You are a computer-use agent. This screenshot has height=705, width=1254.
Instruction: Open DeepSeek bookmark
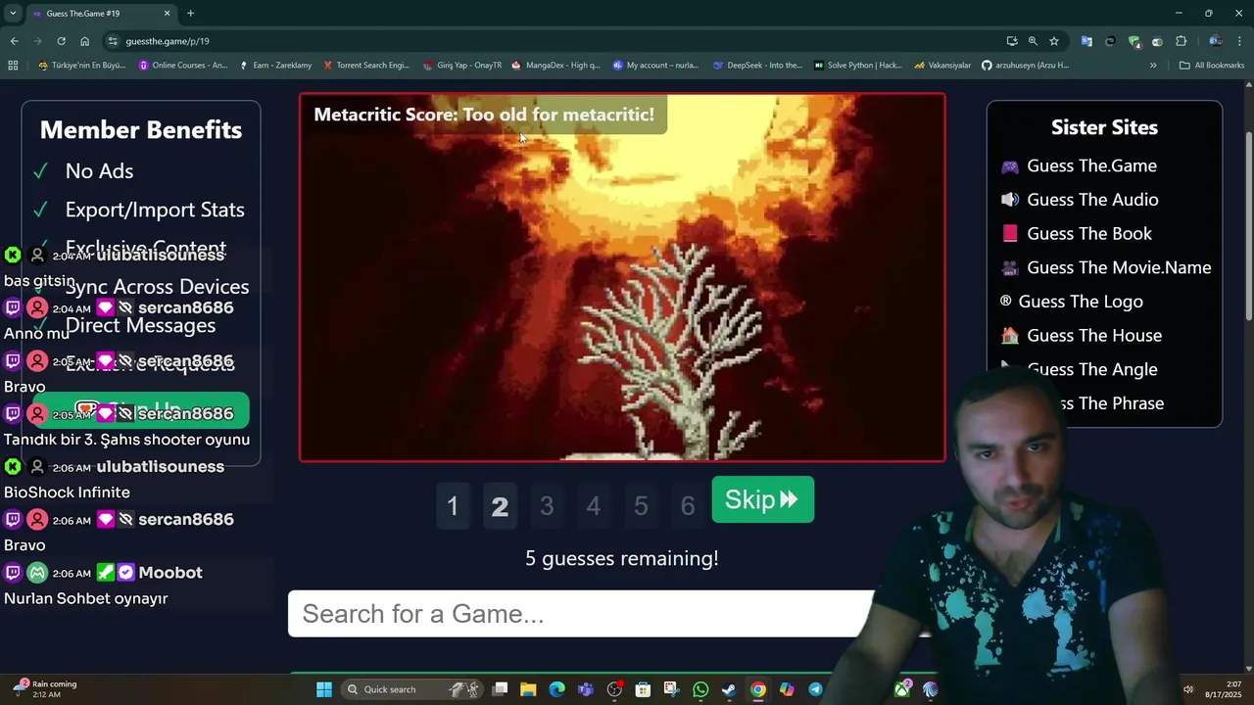[757, 66]
